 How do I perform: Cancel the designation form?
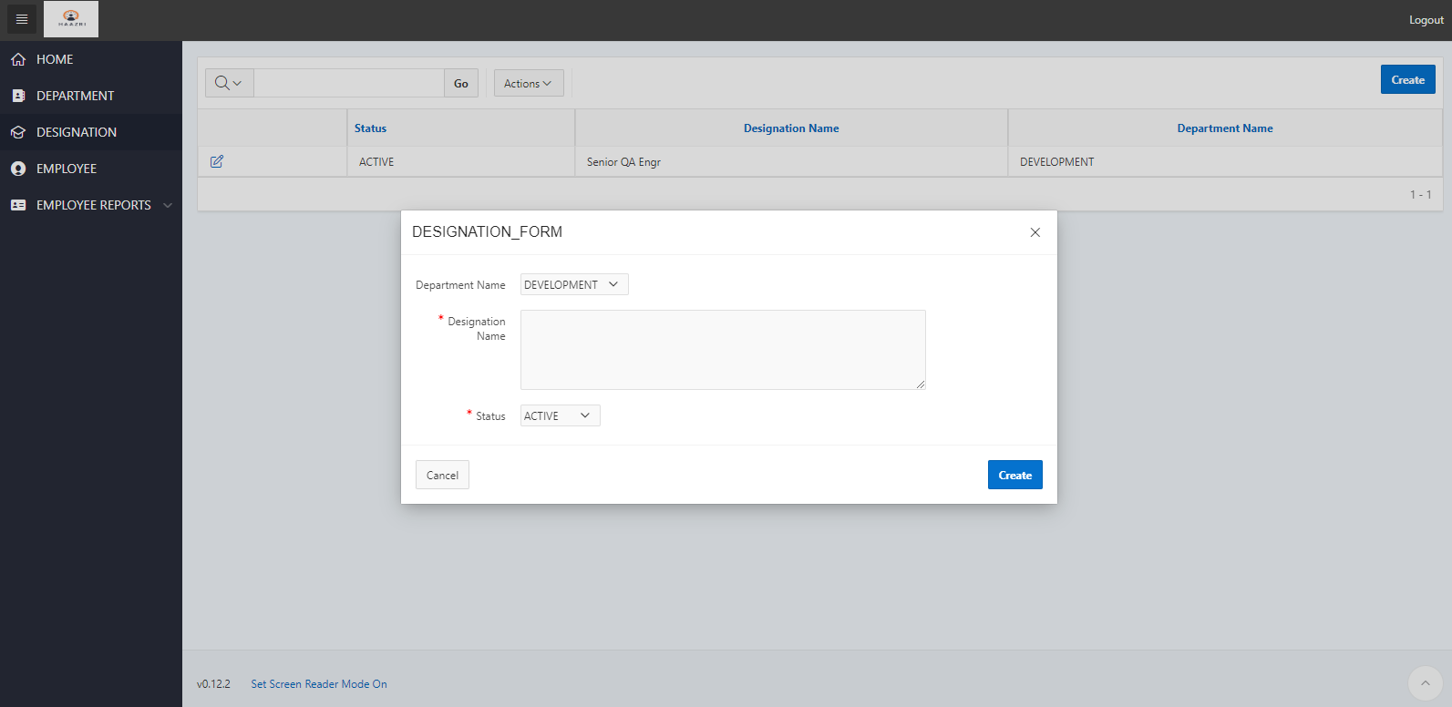click(x=442, y=475)
